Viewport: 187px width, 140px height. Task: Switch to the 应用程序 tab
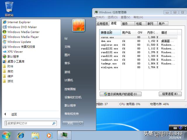tap(103, 24)
